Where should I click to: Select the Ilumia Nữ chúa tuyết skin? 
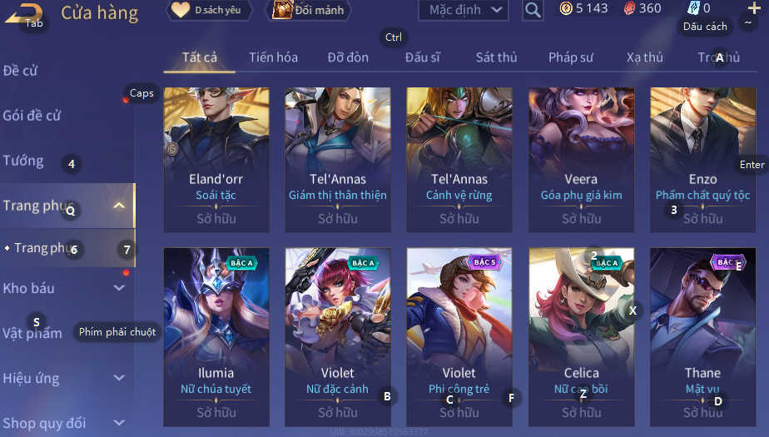[x=216, y=337]
